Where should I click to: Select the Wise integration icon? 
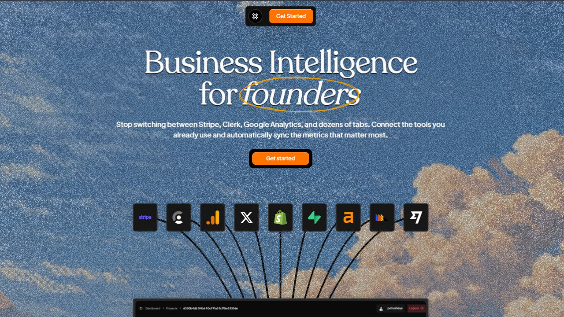(416, 217)
